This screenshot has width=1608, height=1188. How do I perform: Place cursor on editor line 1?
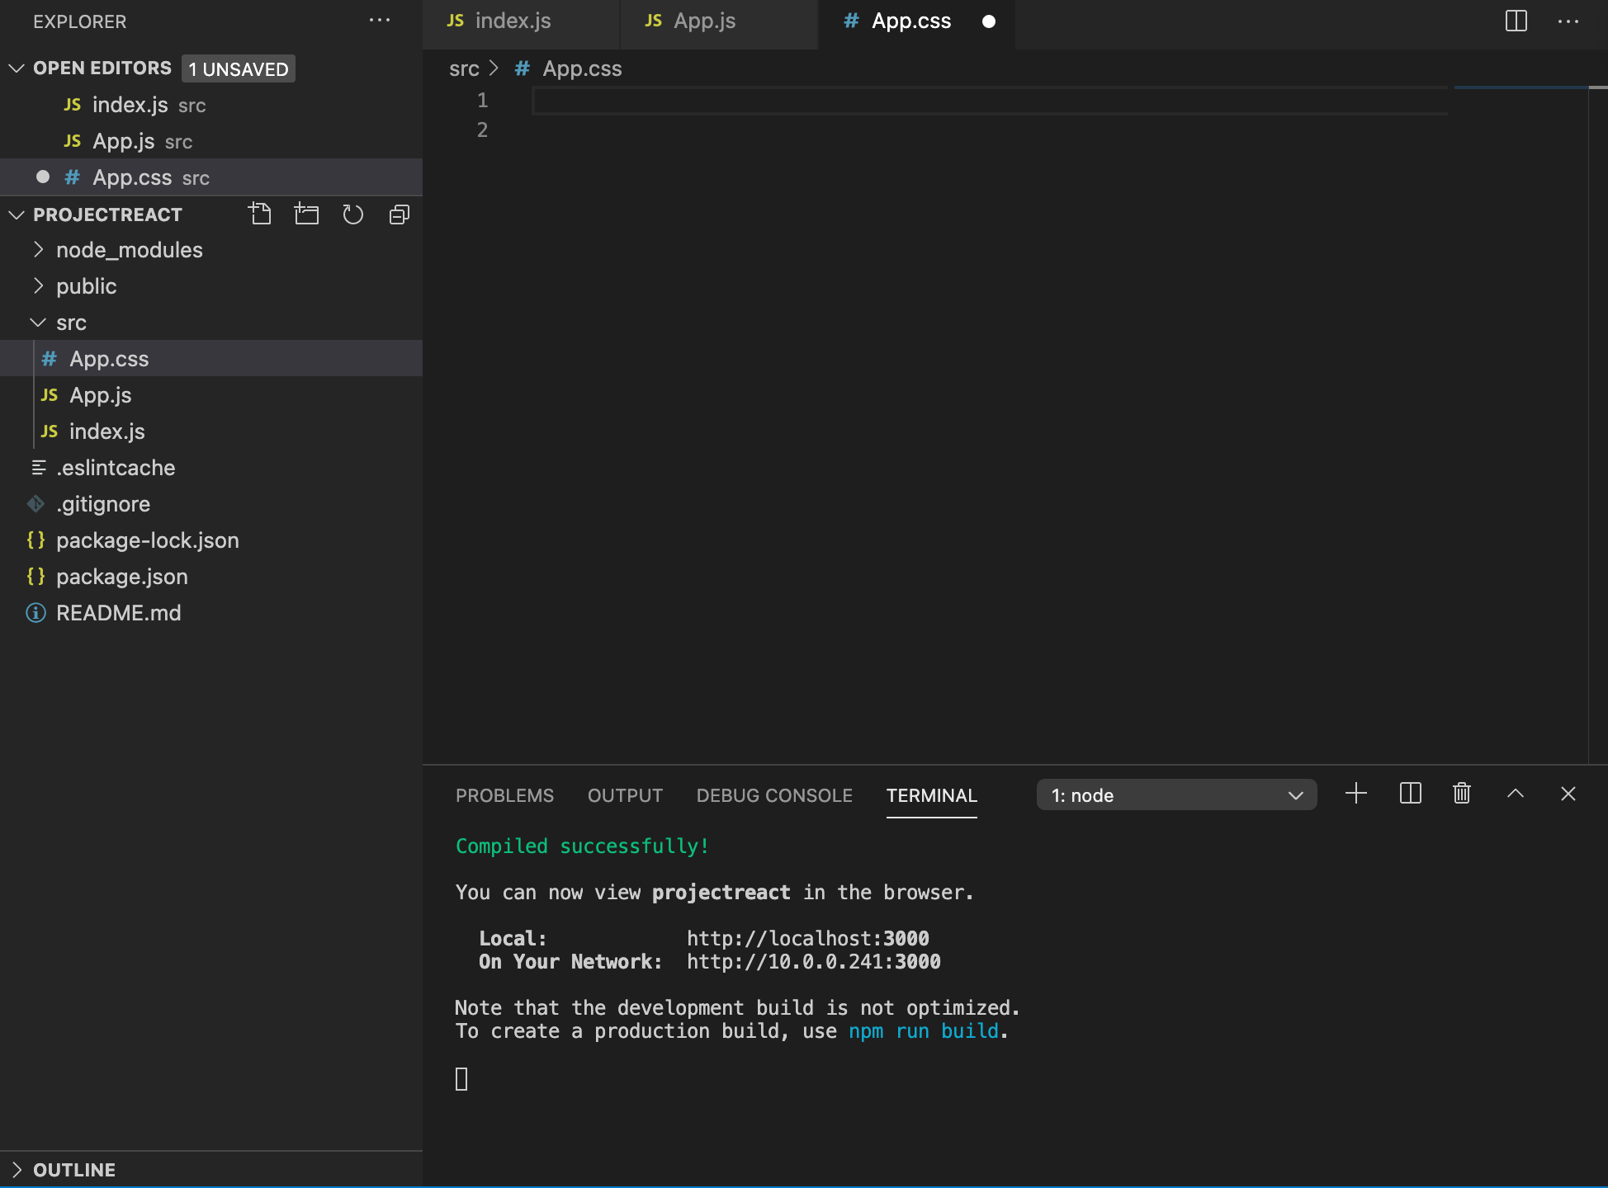(x=990, y=101)
